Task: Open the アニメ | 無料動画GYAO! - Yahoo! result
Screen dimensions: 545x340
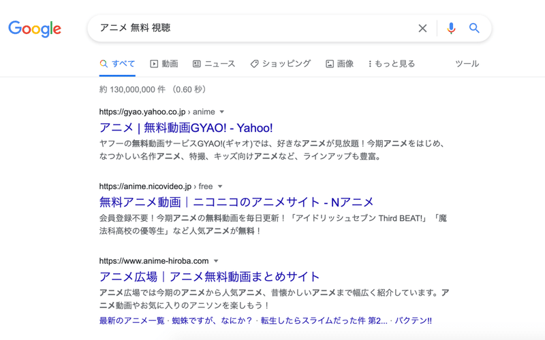Action: pyautogui.click(x=186, y=128)
